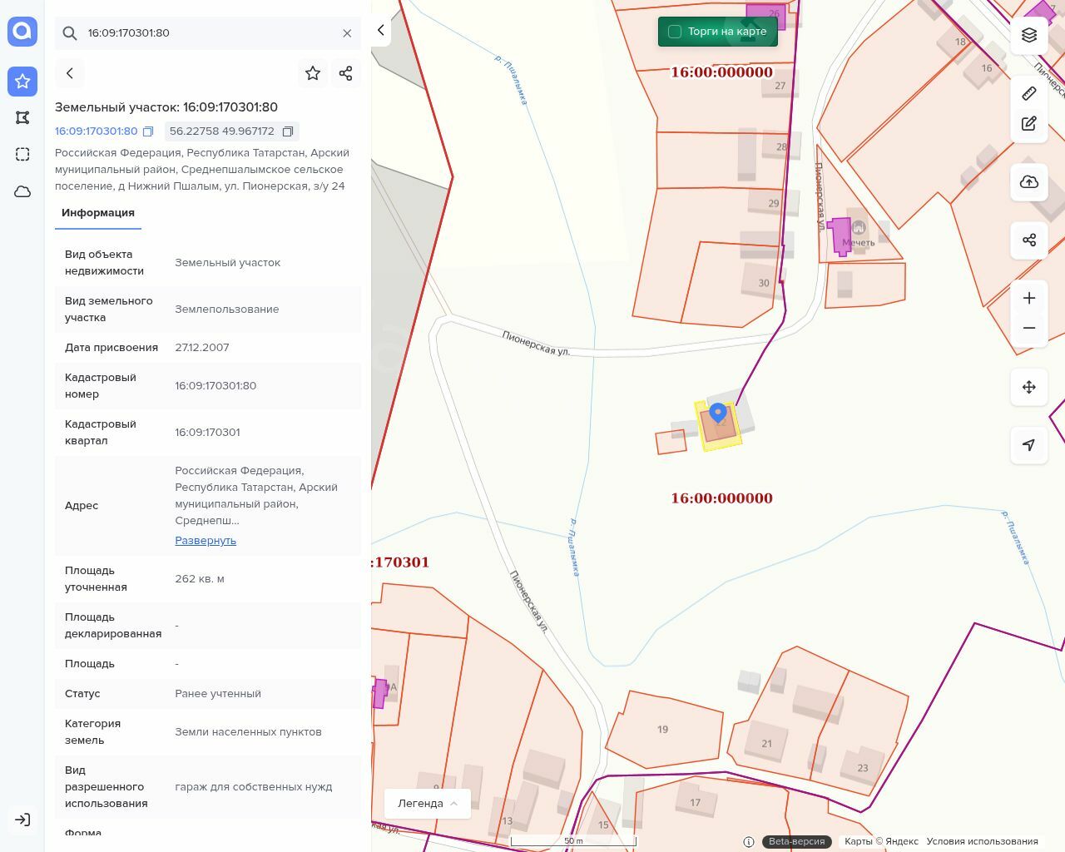Expand the 'Легенда' legend panel

click(x=428, y=803)
